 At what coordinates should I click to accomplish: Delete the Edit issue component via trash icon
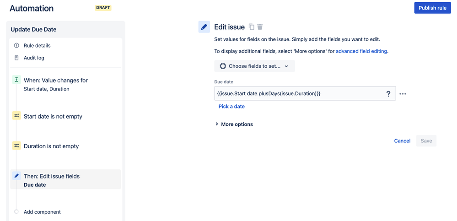[x=260, y=27]
